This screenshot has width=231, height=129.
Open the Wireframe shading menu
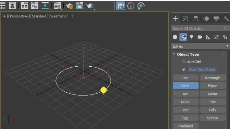point(59,16)
